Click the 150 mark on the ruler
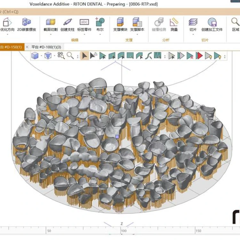 click(x=198, y=231)
